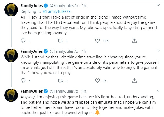Retweet the time traveling is cheating tweet

click(60, 81)
